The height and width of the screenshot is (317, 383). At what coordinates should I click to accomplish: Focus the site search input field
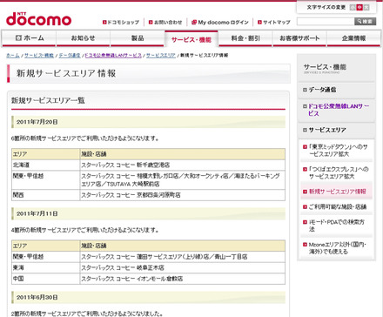(326, 22)
